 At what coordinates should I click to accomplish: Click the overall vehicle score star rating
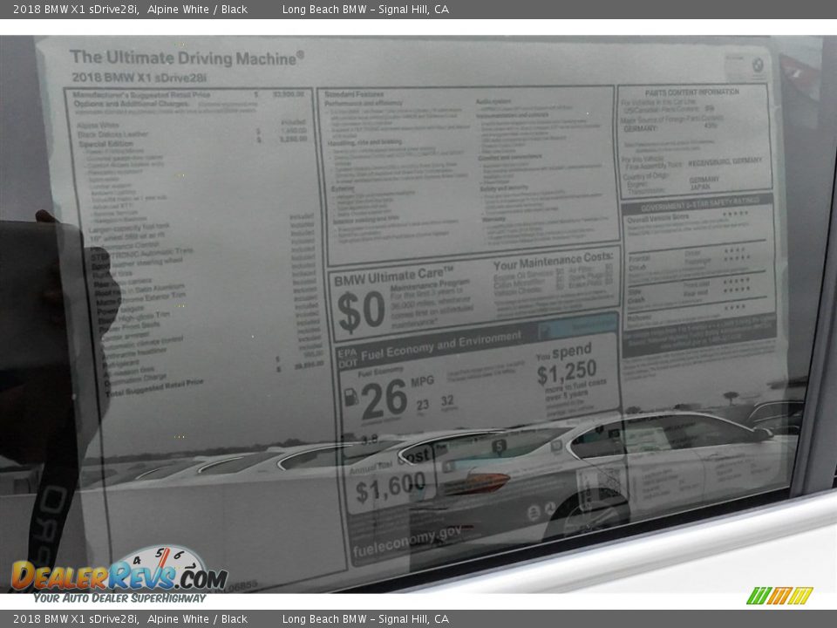(734, 215)
